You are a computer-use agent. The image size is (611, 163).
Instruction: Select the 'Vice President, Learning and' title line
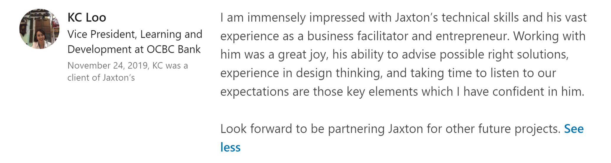click(135, 35)
